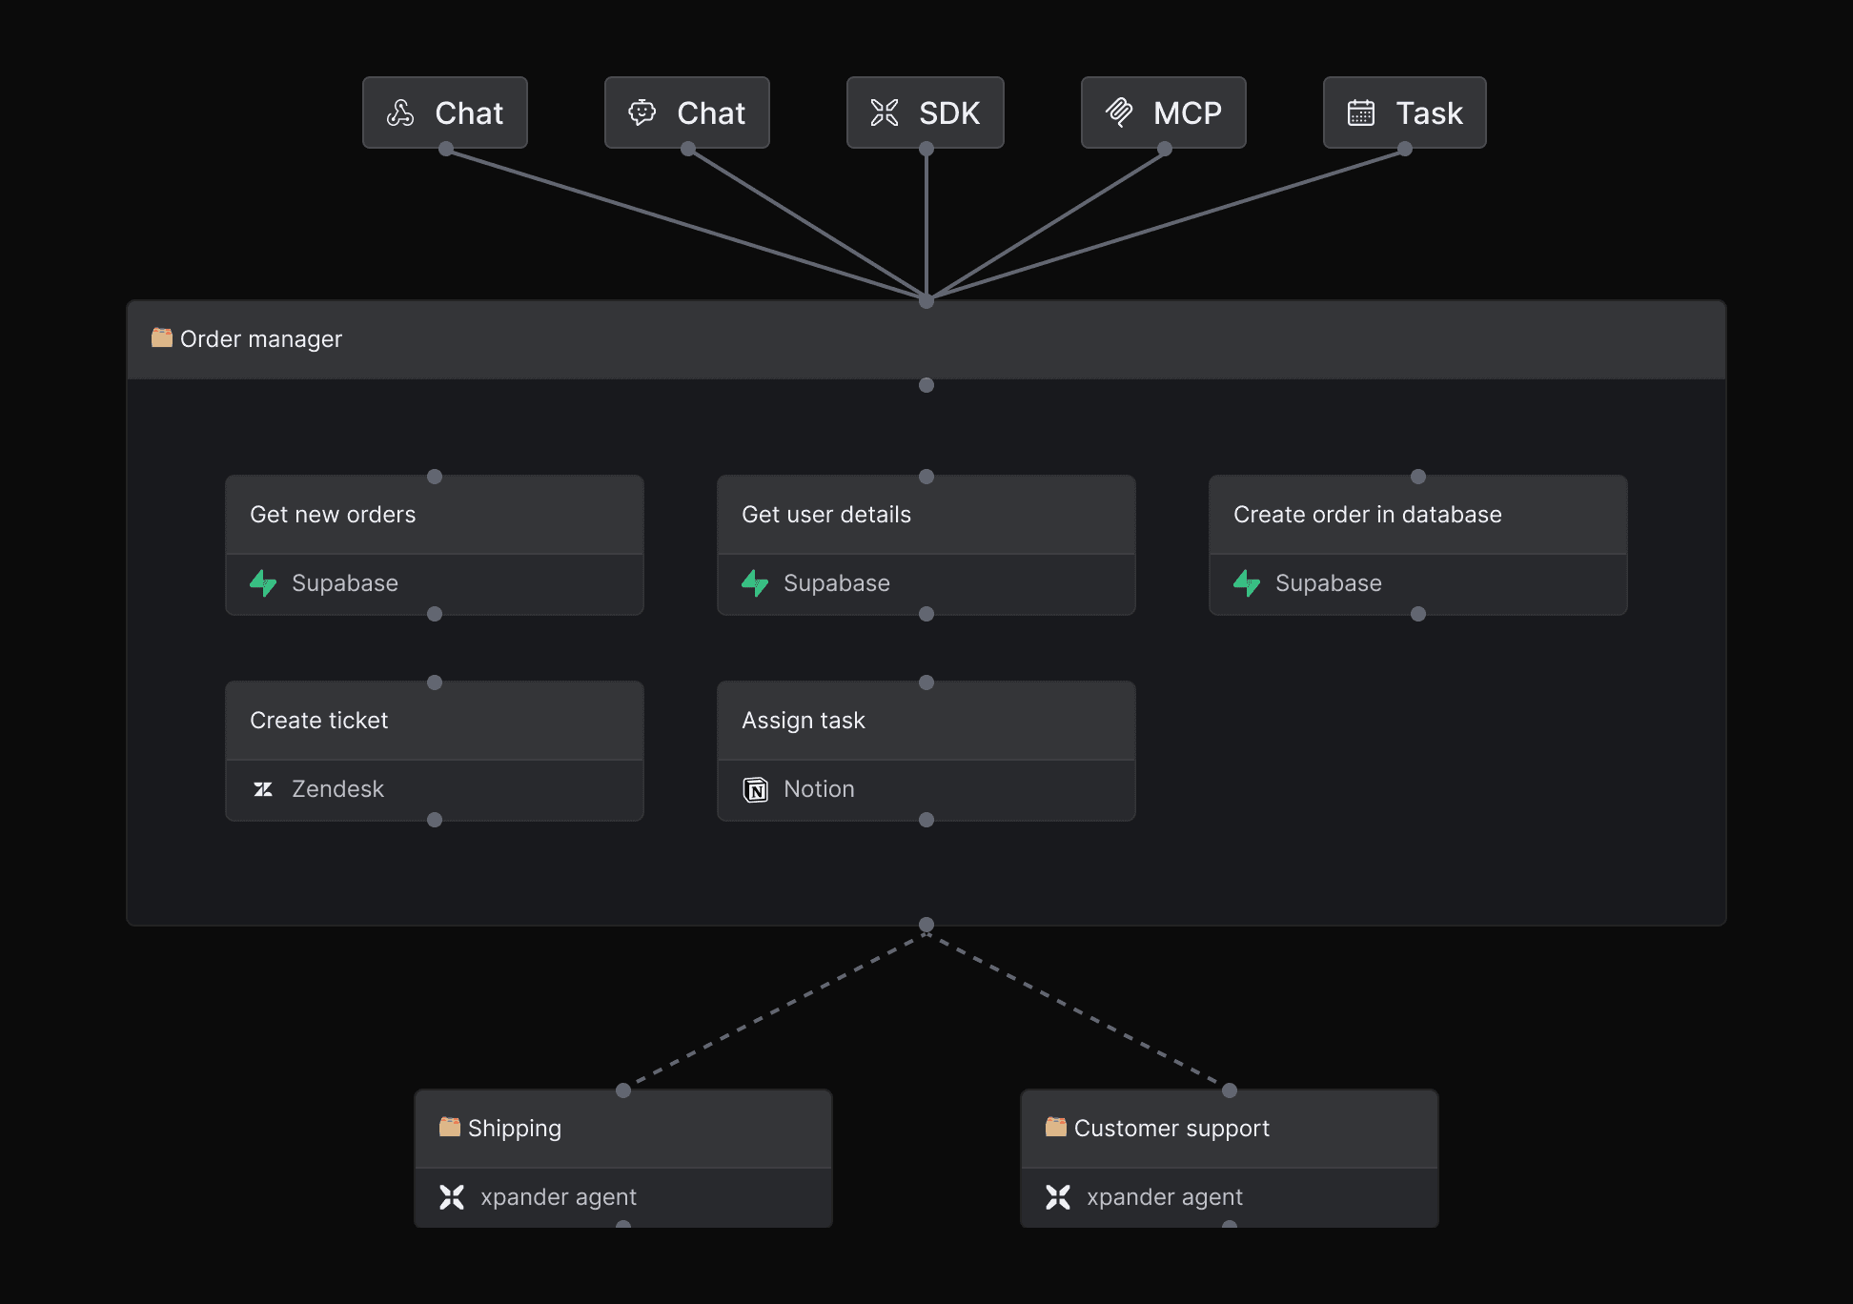The height and width of the screenshot is (1304, 1853).
Task: Click the Zendesk logo icon
Action: pyautogui.click(x=263, y=789)
